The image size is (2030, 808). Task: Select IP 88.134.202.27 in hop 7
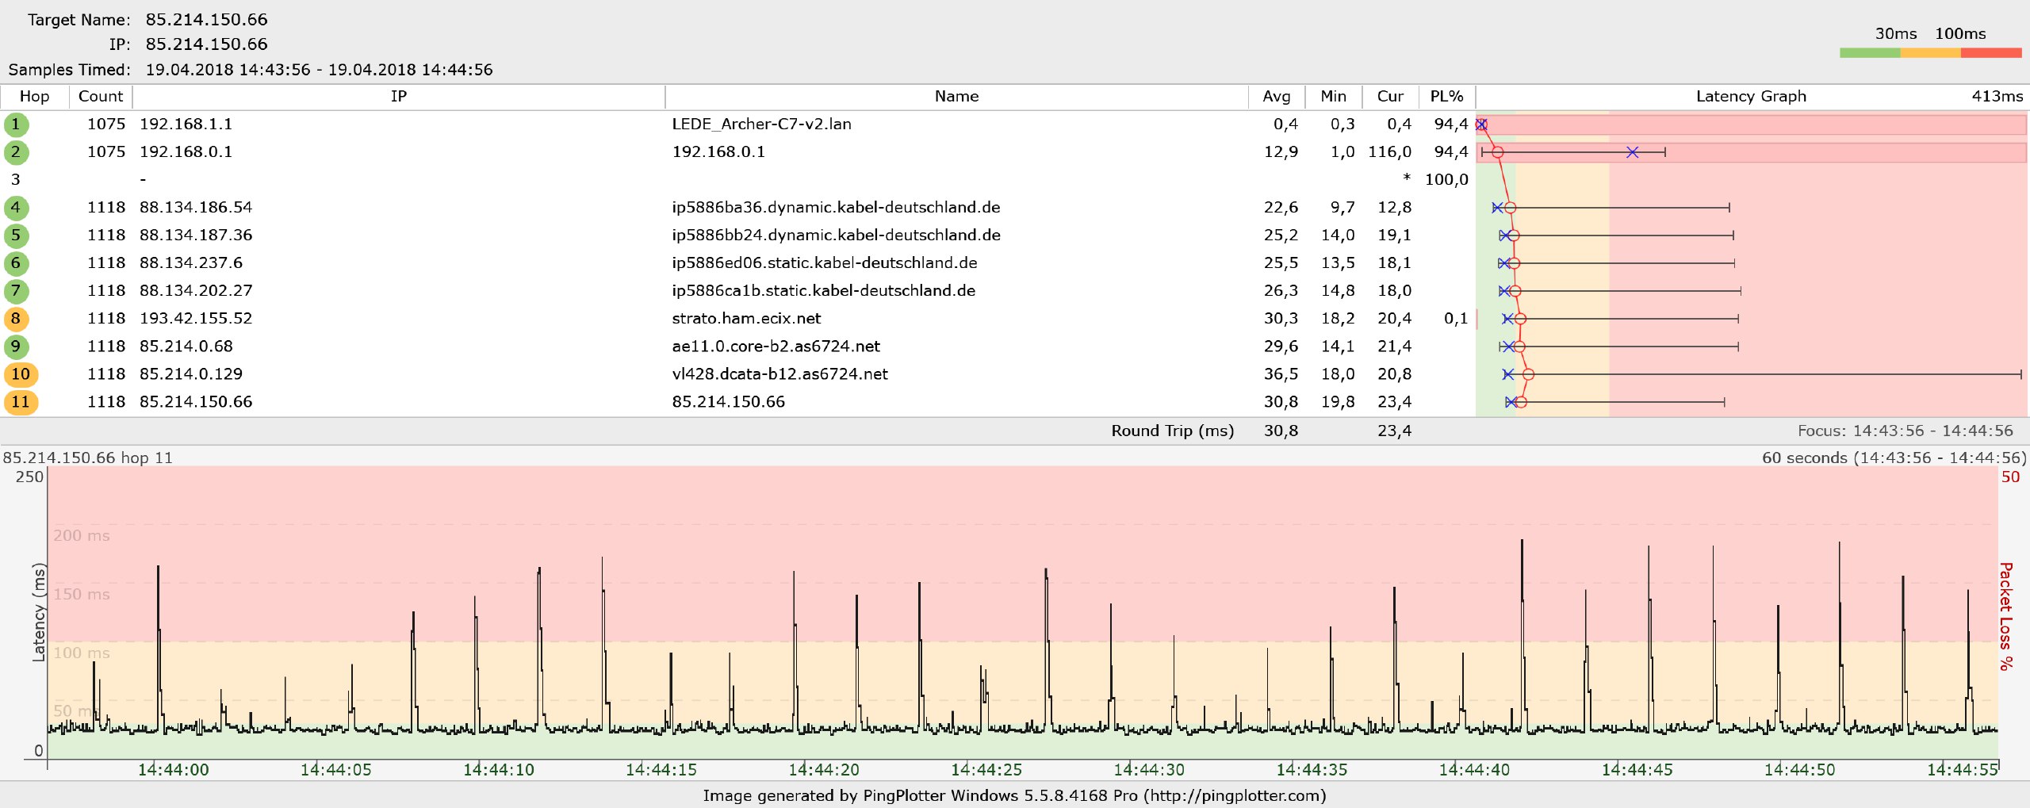click(x=196, y=291)
